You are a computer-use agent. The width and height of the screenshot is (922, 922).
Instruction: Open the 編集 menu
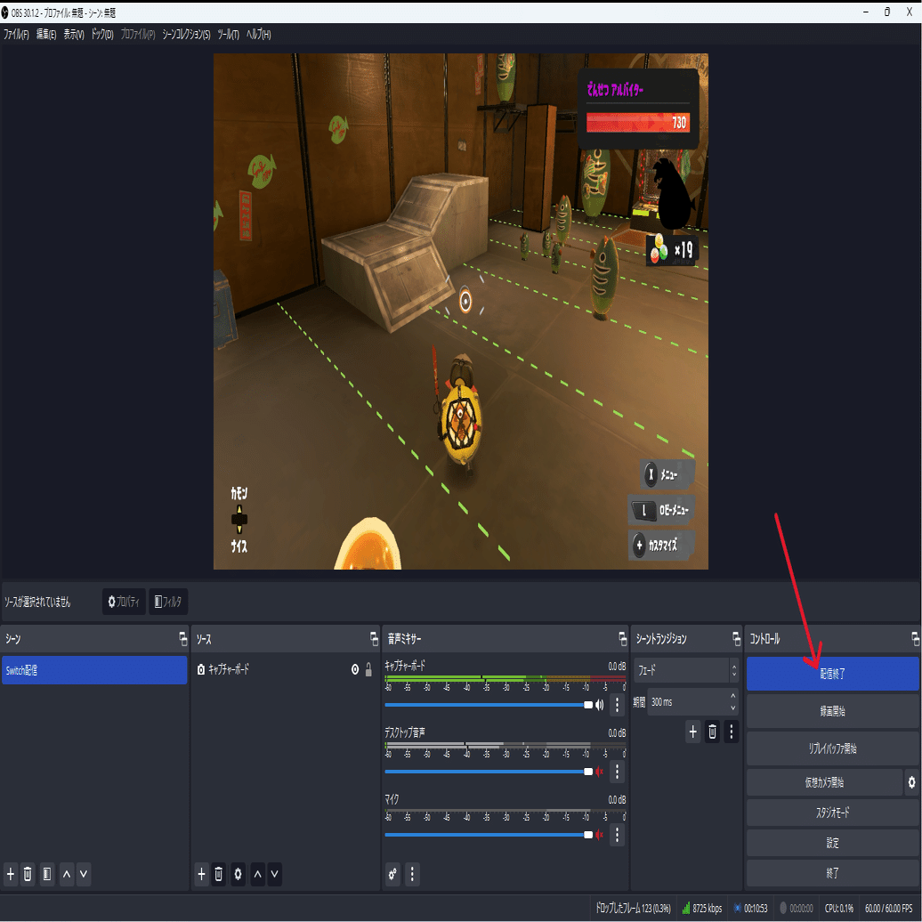[x=46, y=34]
